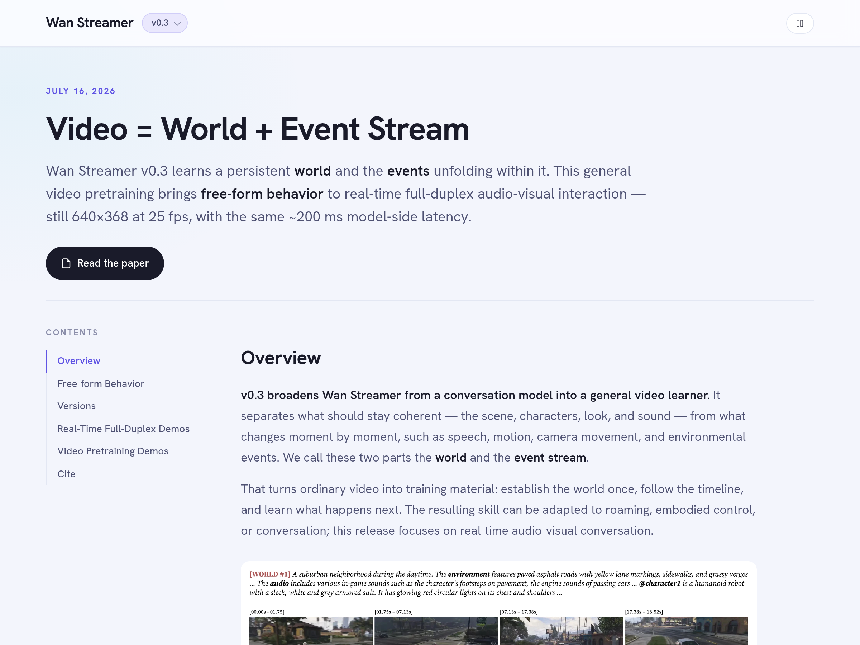Open the thumbnail labeled 07.13s – 17.38s
Screen dimensions: 860x645
[561, 631]
